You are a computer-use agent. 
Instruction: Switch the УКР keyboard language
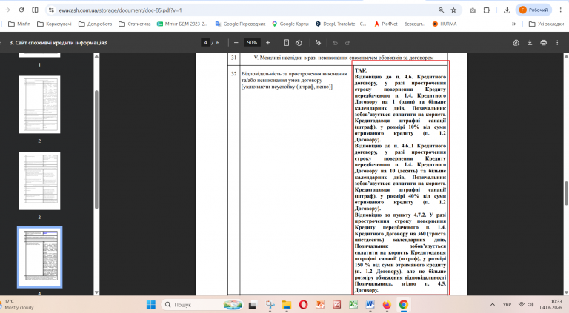(x=507, y=305)
